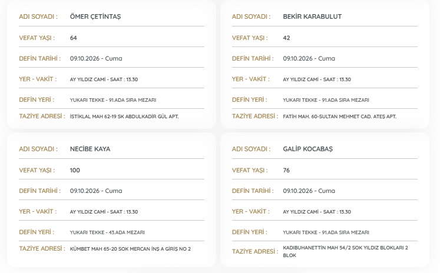Select the name GALİP KOCABAŞ

308,149
